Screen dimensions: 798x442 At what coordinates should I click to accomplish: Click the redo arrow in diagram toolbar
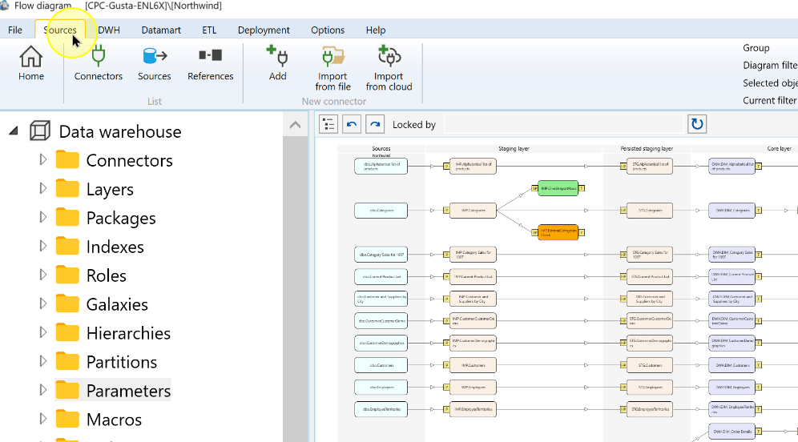tap(375, 124)
